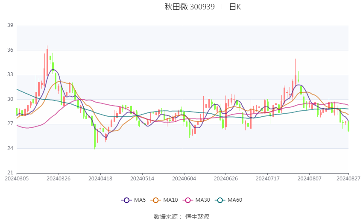Select x-axis date label 20240717
This screenshot has width=363, height=221.
[x=268, y=179]
